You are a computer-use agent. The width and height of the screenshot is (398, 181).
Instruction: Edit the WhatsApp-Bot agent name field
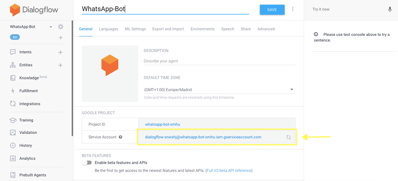tap(165, 9)
